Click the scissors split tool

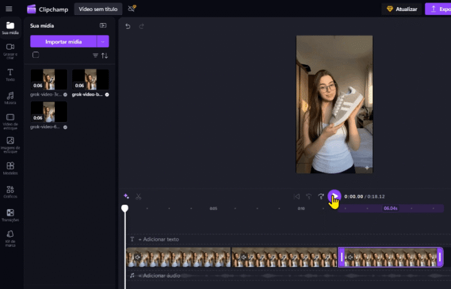point(139,196)
